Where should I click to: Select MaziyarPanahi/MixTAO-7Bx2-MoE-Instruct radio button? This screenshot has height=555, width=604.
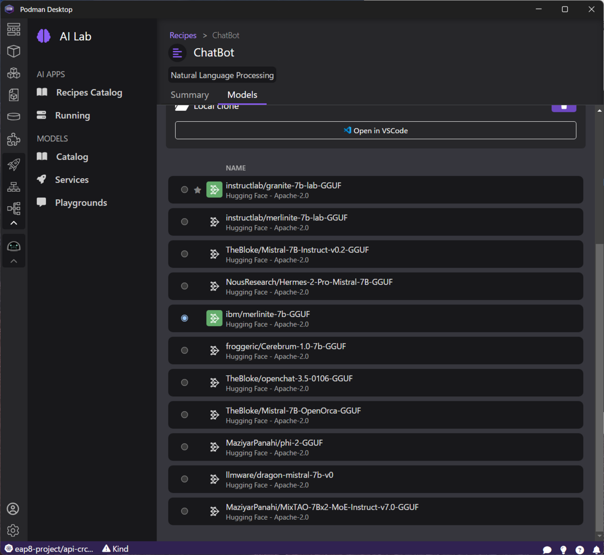[185, 511]
